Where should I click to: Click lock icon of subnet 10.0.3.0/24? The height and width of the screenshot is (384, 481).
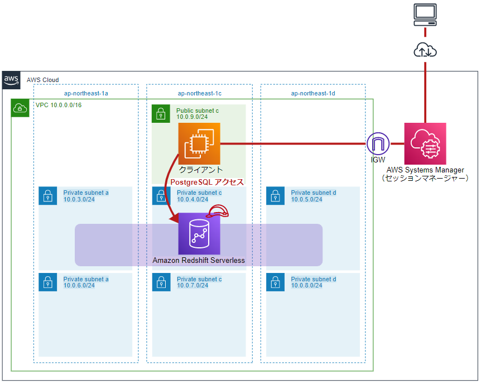pyautogui.click(x=48, y=196)
